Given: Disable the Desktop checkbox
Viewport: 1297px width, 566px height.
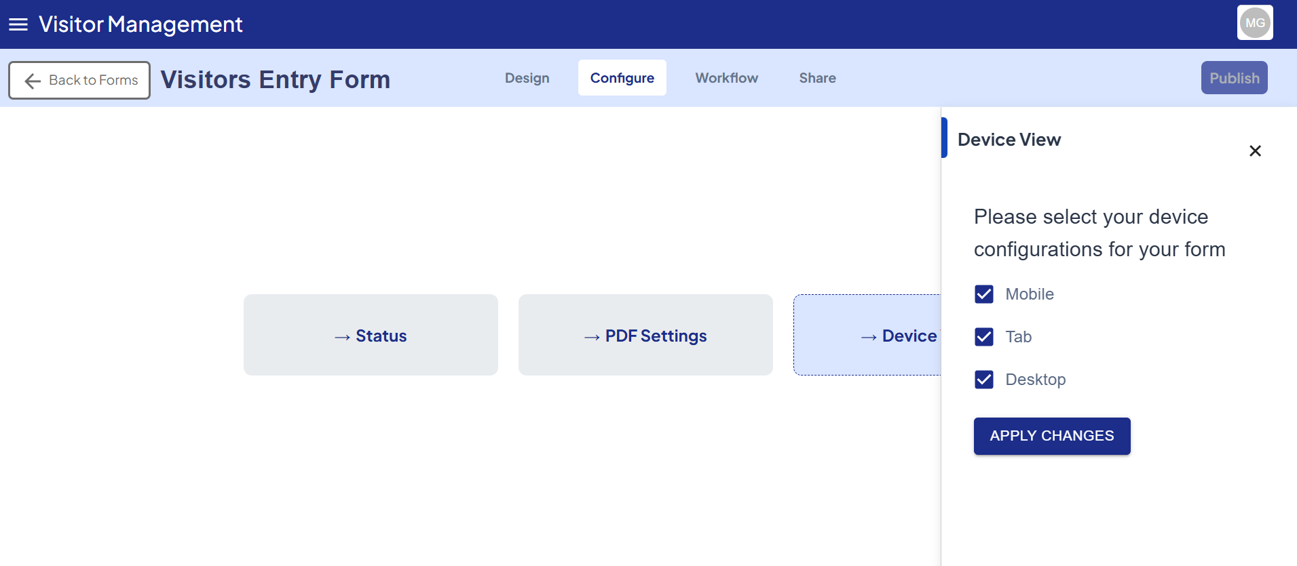Looking at the screenshot, I should click(983, 380).
